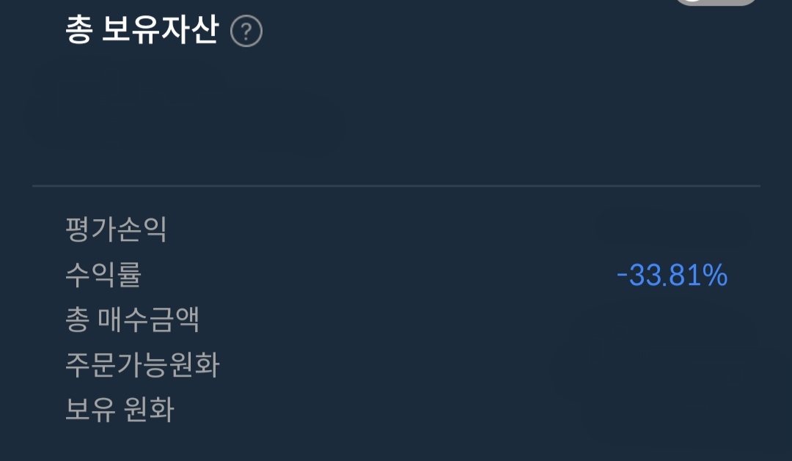Tap the 총 매수금액 label
The height and width of the screenshot is (461, 792).
[x=133, y=320]
